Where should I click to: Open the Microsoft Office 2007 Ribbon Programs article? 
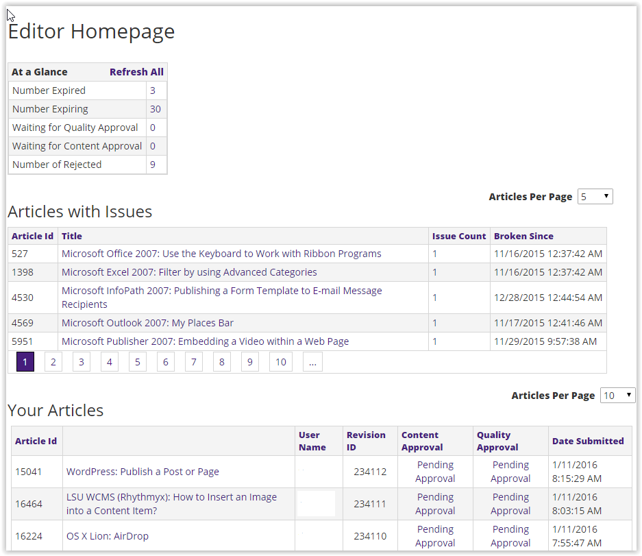tap(221, 253)
